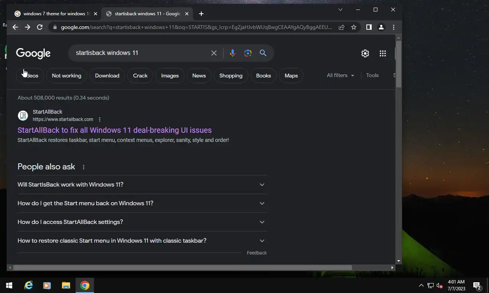Expand How do I get the Start menu back
Image resolution: width=489 pixels, height=293 pixels.
point(142,203)
